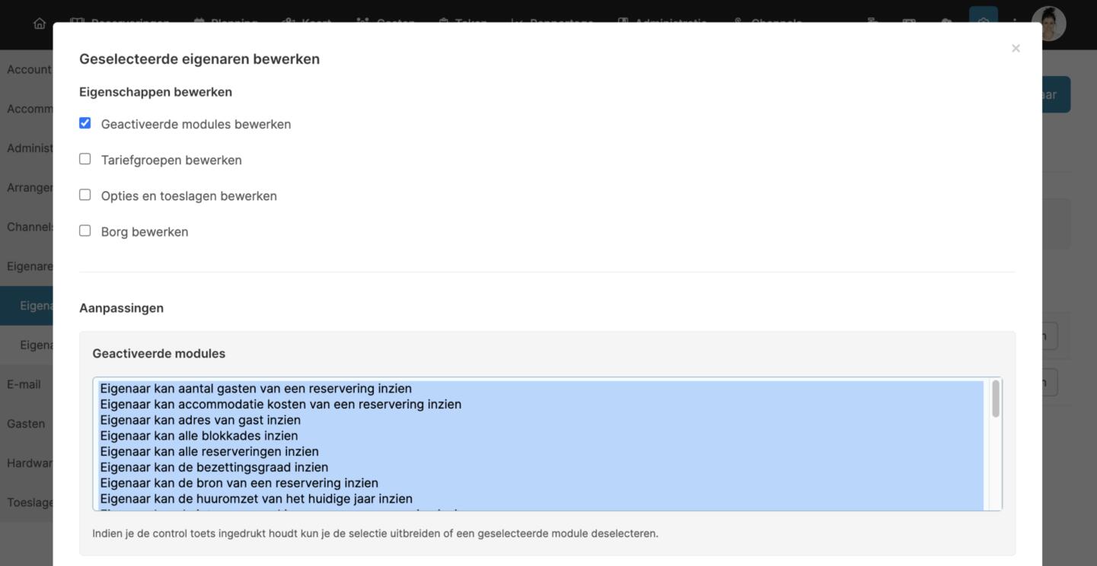The height and width of the screenshot is (566, 1097).
Task: Uncheck Geactiveerde modules bewerken
Action: pos(85,123)
